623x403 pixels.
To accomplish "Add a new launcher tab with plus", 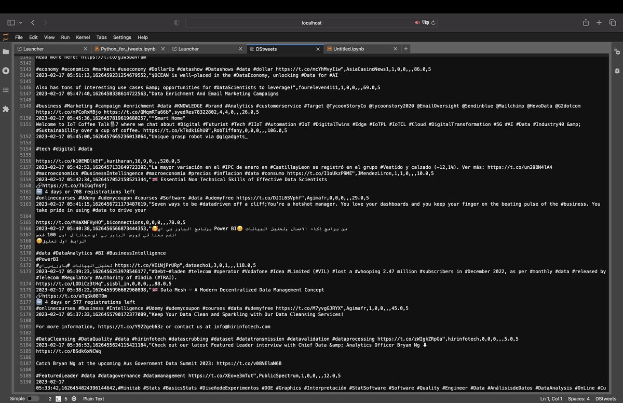I will coord(406,49).
